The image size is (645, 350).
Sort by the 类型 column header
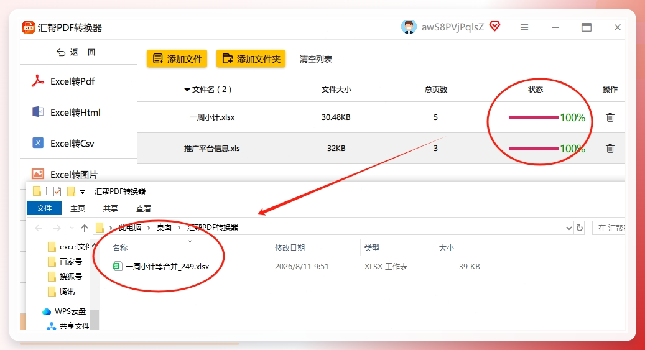tap(372, 247)
